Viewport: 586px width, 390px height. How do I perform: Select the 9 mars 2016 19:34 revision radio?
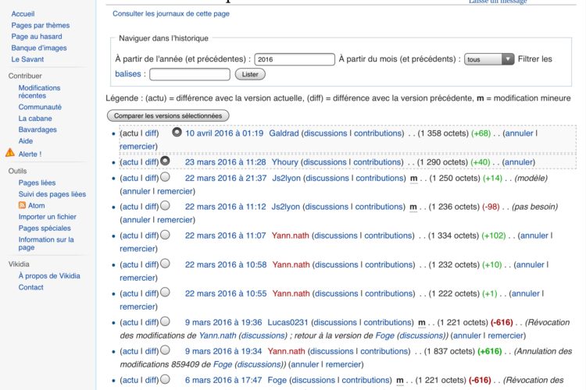point(165,350)
